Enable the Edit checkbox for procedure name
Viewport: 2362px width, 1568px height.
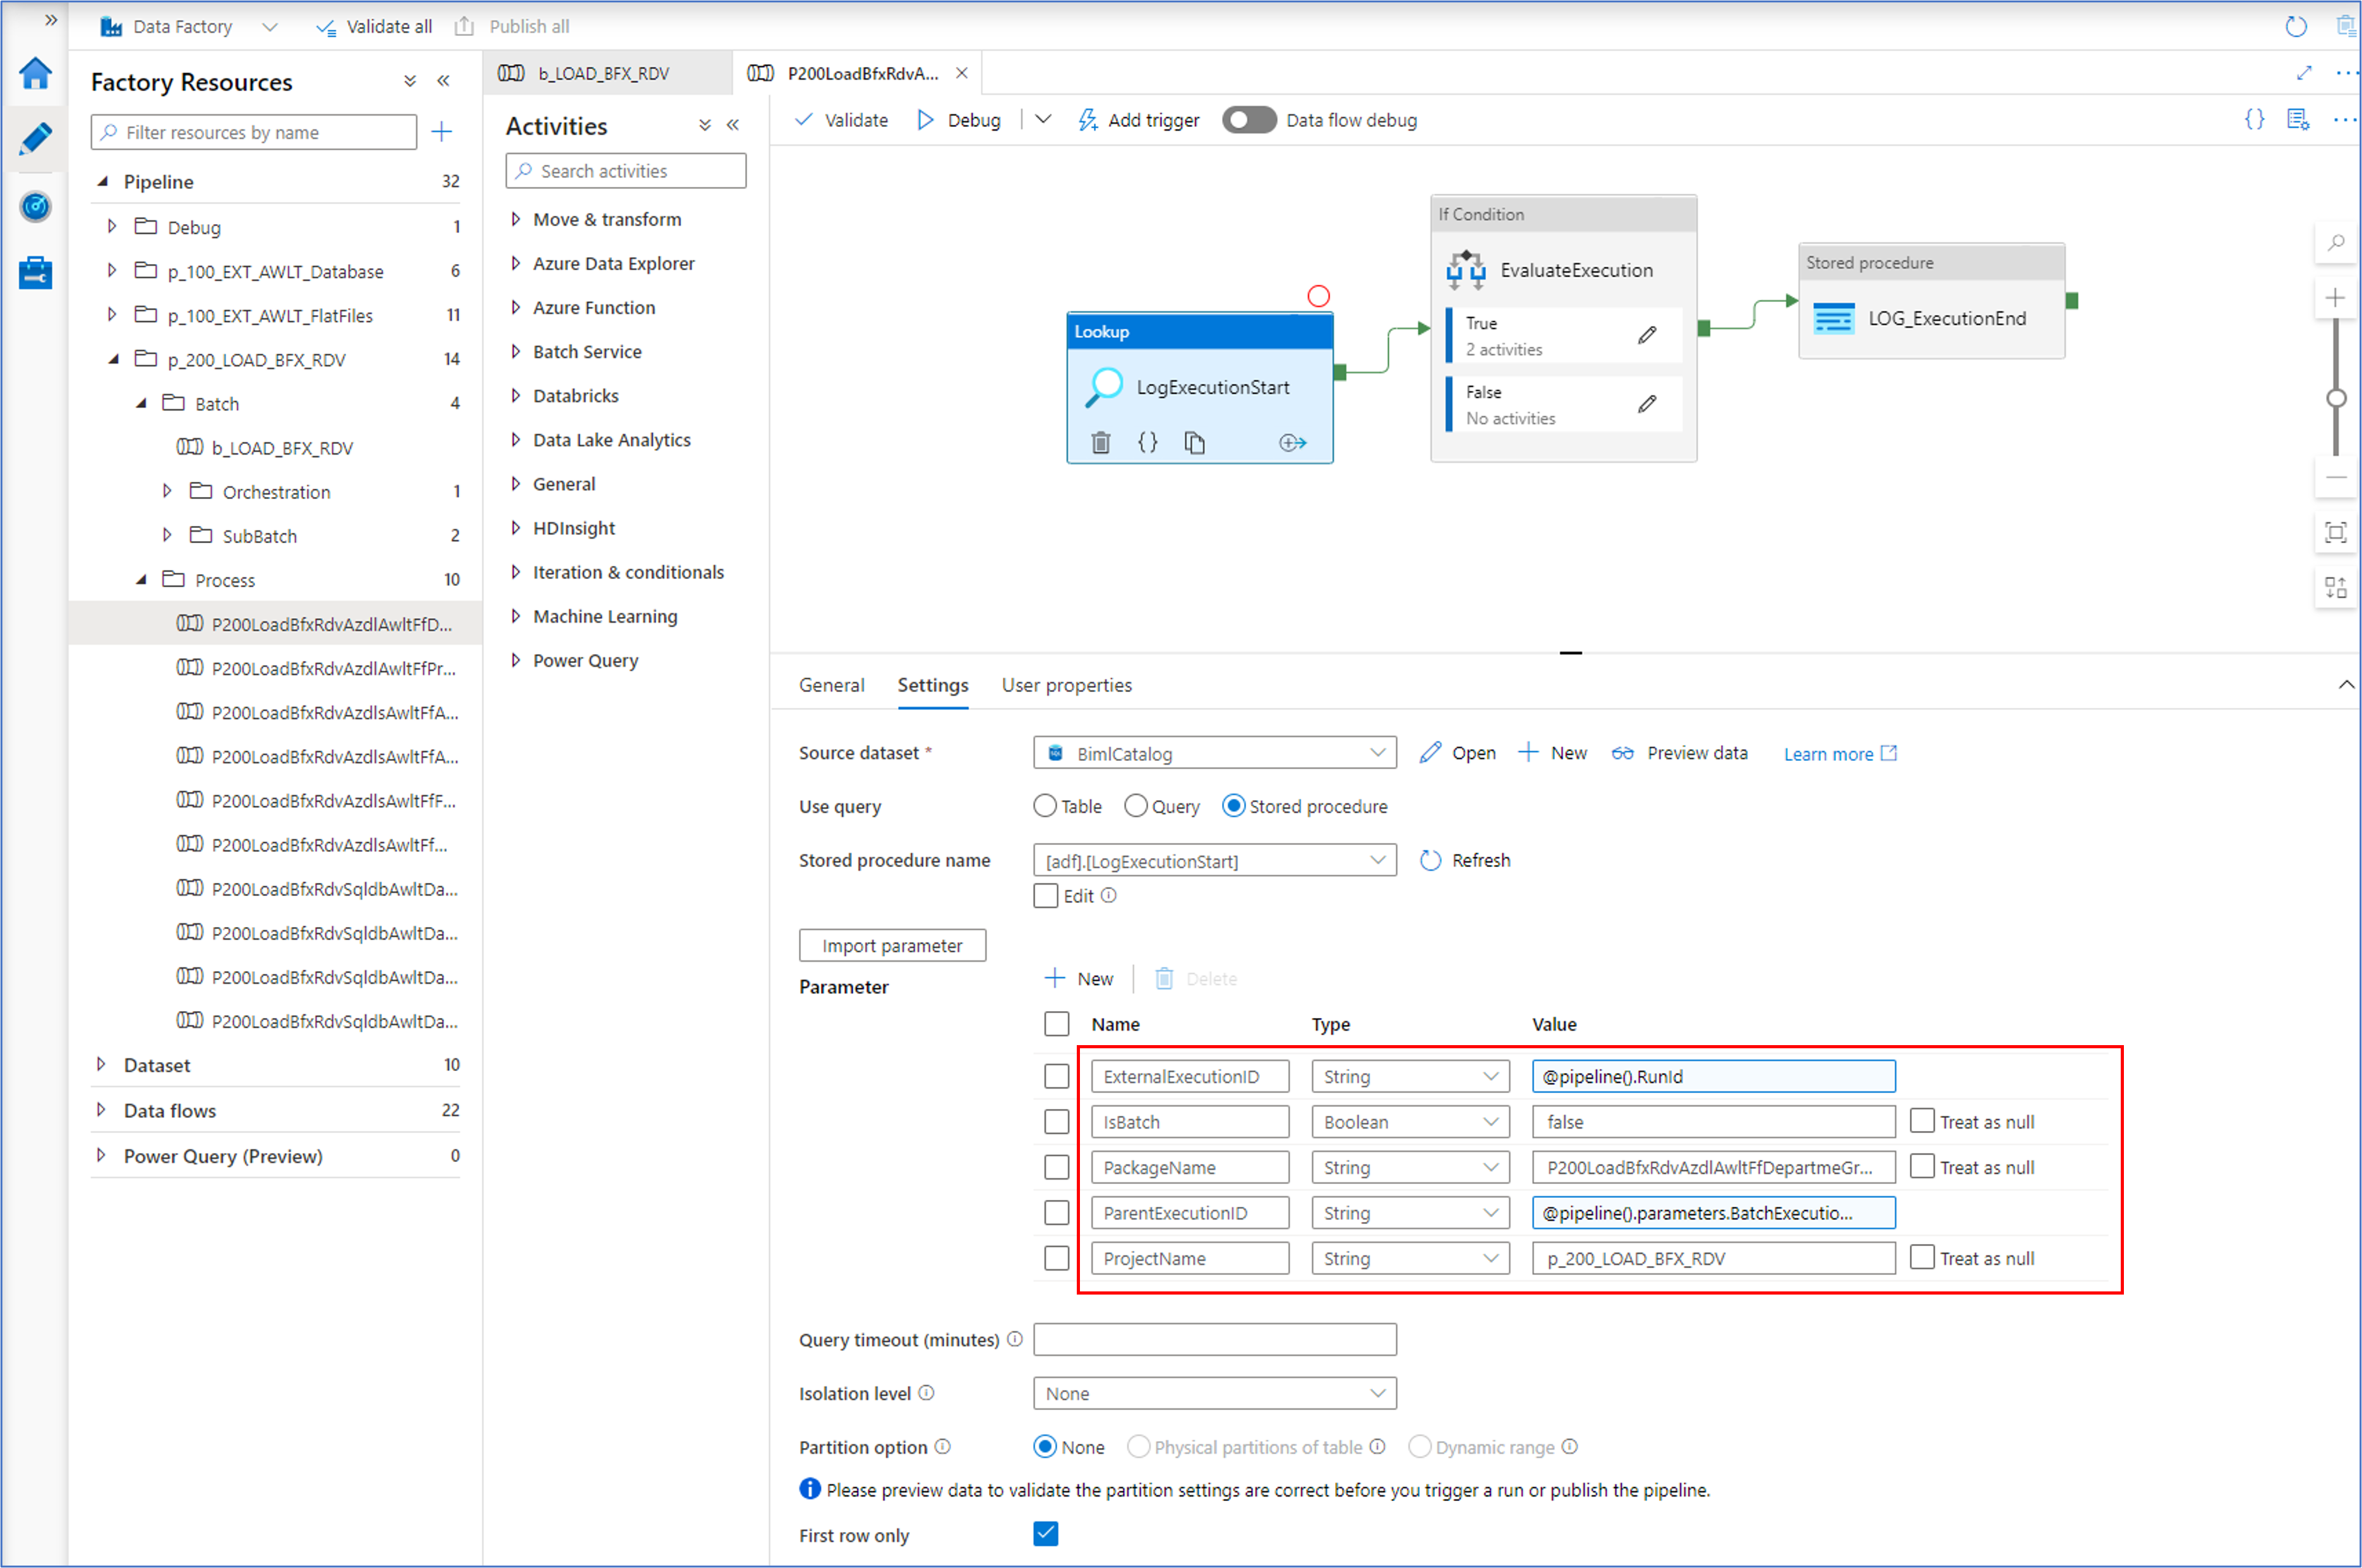click(x=1046, y=896)
